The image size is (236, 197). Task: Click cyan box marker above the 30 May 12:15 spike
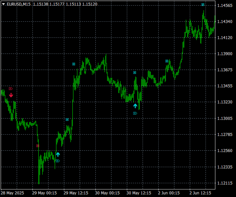coord(135,73)
